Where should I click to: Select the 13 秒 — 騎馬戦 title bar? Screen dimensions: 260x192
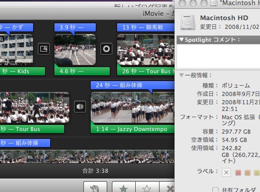point(146,27)
